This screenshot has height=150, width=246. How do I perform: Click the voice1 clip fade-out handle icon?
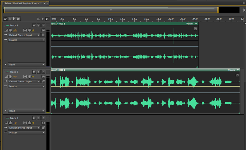195,29
